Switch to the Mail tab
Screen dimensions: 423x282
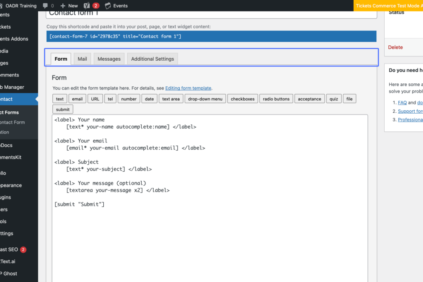point(82,59)
